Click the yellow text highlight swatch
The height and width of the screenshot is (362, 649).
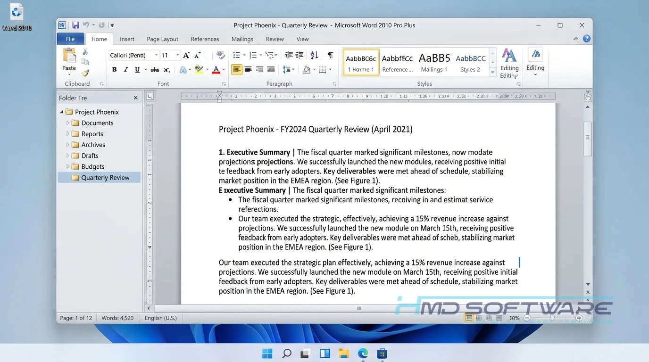coord(199,70)
